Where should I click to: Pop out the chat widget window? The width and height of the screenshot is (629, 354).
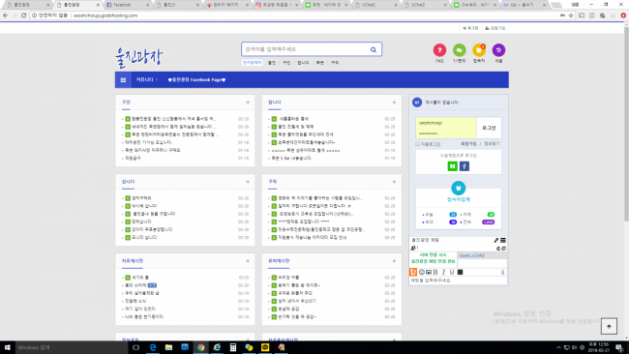tap(504, 249)
